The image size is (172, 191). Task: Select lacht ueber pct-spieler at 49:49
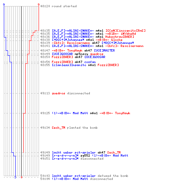point(74,152)
